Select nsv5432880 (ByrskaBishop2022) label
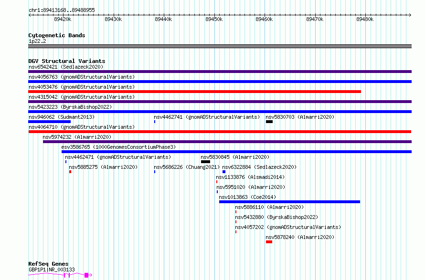The height and width of the screenshot is (280, 425). click(276, 217)
